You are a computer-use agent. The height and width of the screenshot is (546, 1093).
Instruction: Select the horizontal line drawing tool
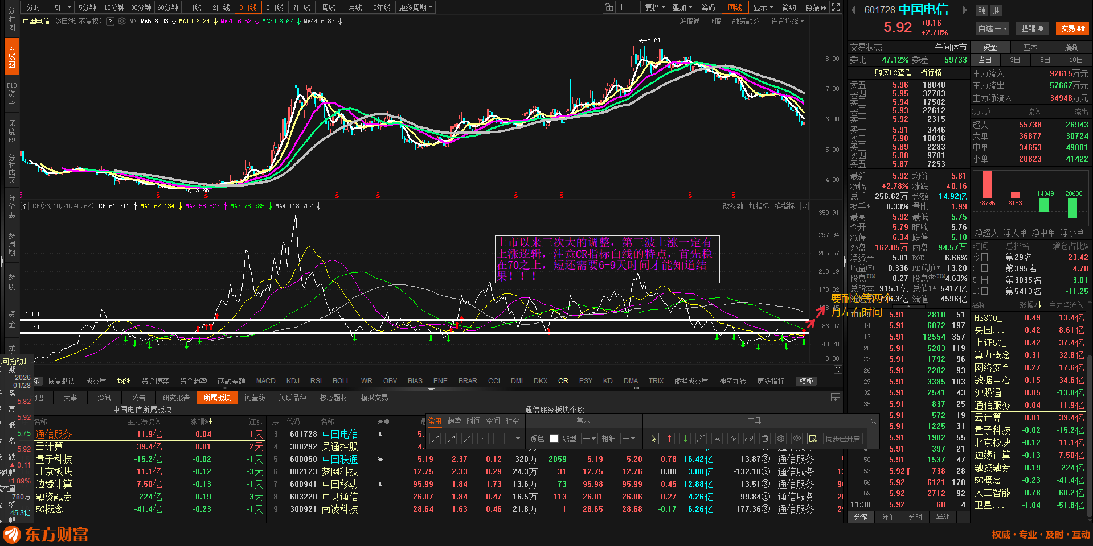(x=499, y=439)
